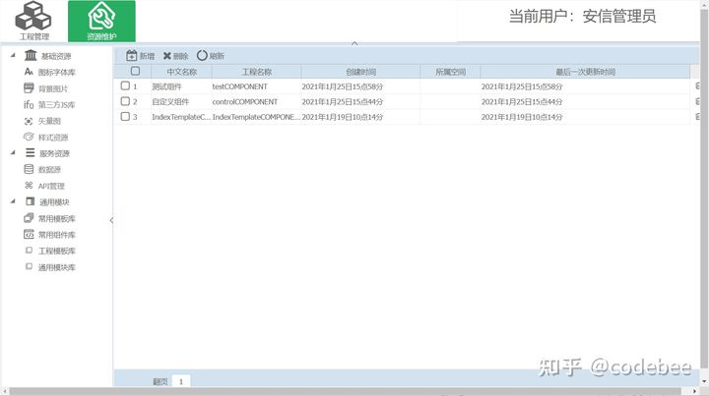This screenshot has height=396, width=709.
Task: Click the bottom scrollbar right arrow
Action: (696, 391)
